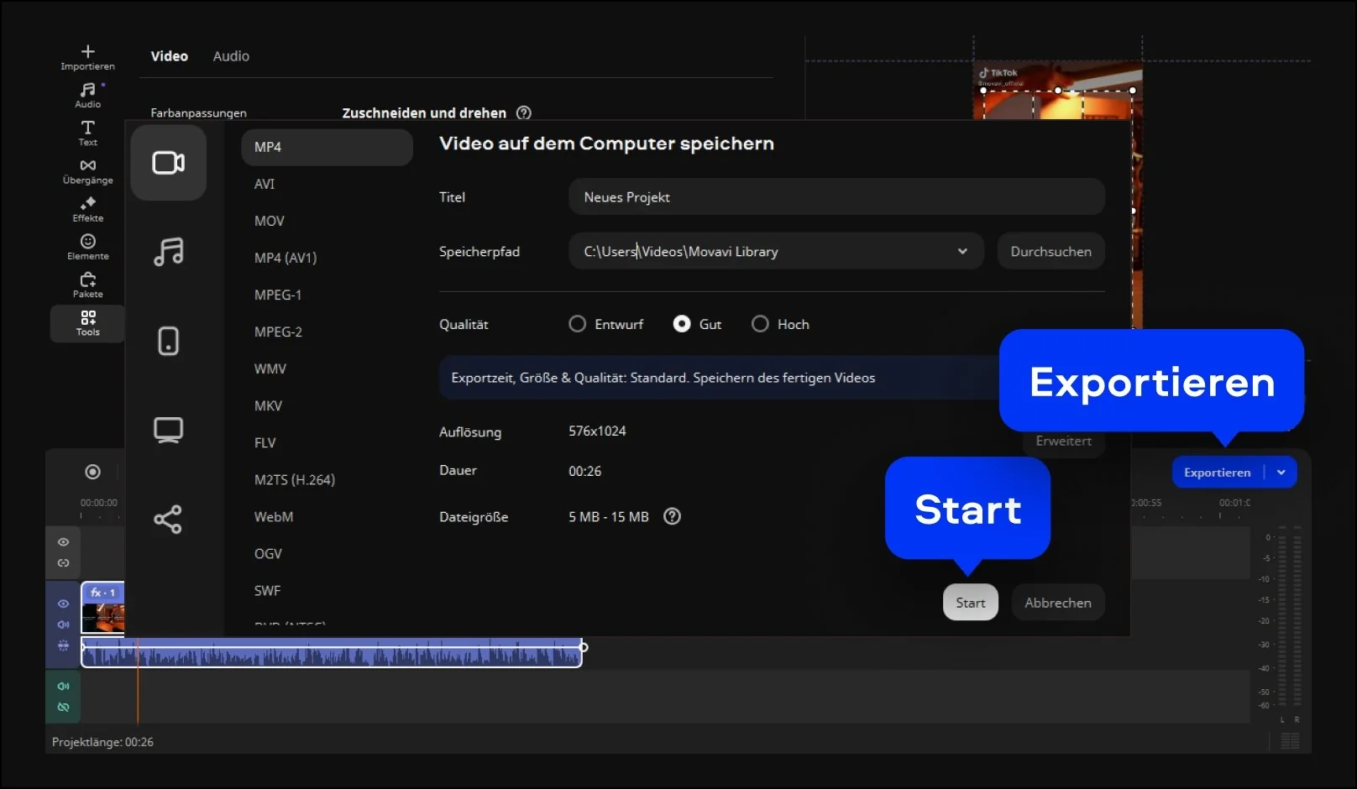
Task: Open the Exportieren dropdown arrow
Action: tap(1281, 473)
